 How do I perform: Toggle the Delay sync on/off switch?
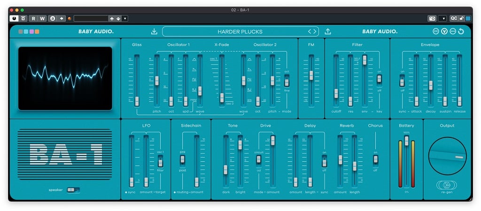pyautogui.click(x=324, y=162)
